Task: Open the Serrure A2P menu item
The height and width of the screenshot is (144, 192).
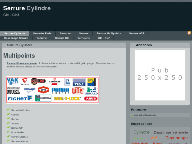Action: click(x=137, y=34)
